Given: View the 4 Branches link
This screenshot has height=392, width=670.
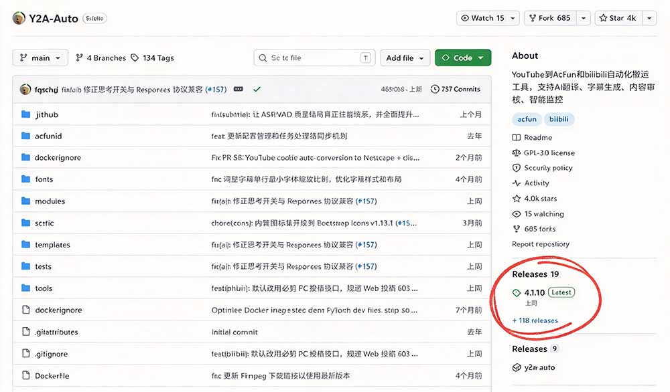Looking at the screenshot, I should tap(101, 58).
